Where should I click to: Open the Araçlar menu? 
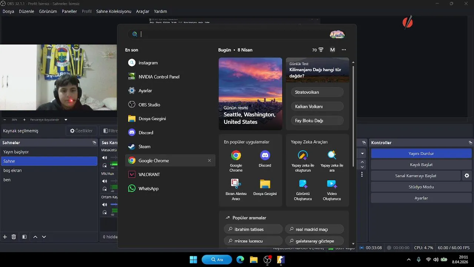coord(143,11)
